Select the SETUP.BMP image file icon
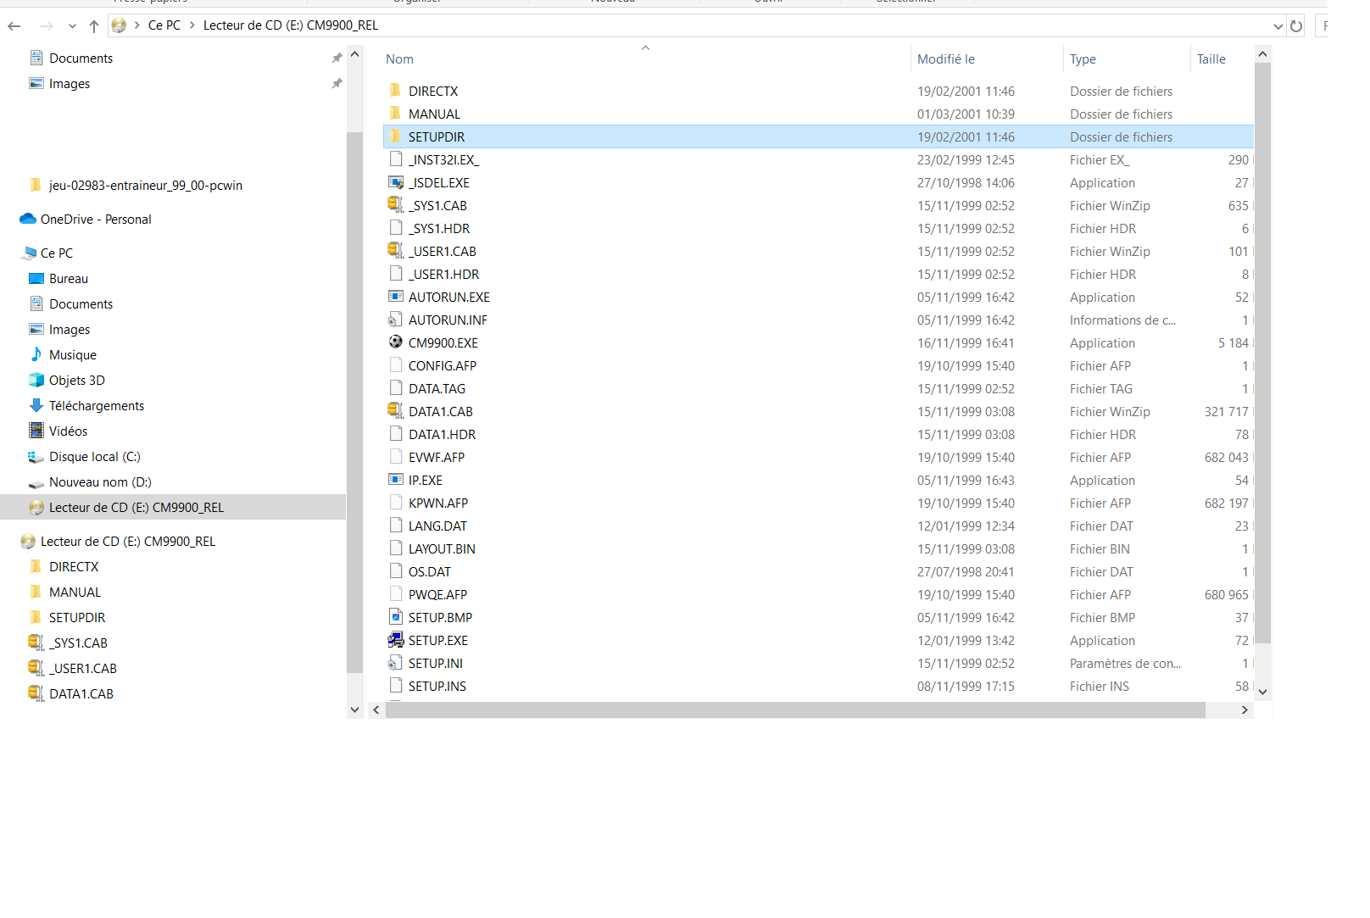Screen dimensions: 1370x918 395,617
